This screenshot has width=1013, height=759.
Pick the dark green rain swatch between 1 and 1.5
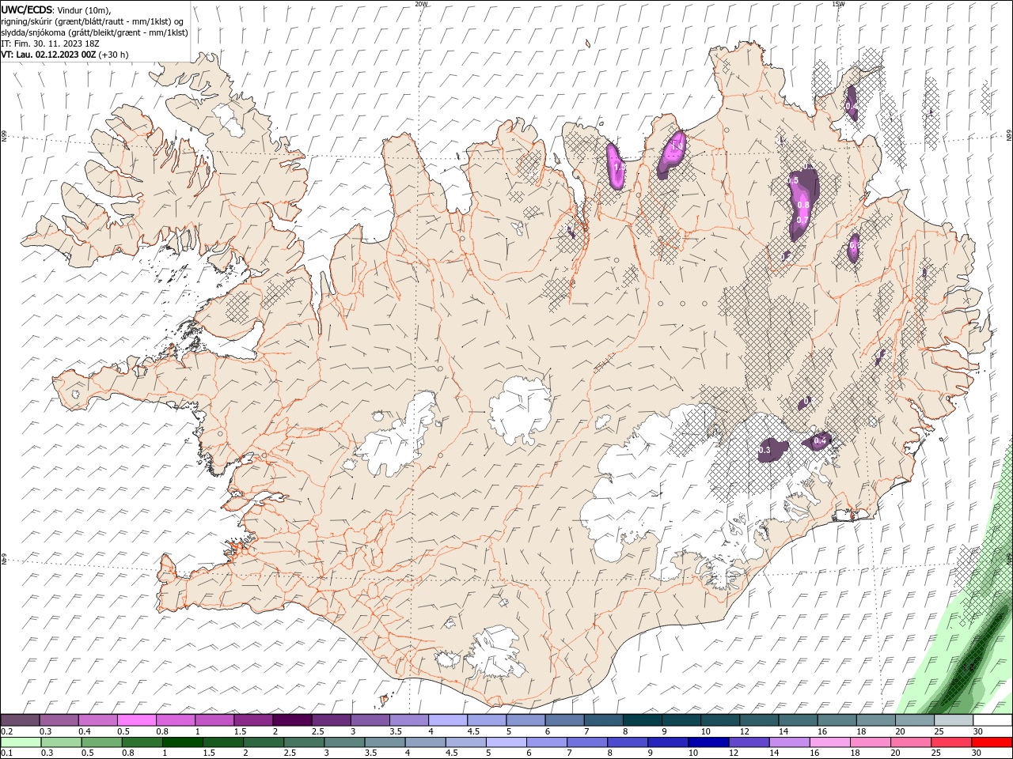tap(182, 742)
